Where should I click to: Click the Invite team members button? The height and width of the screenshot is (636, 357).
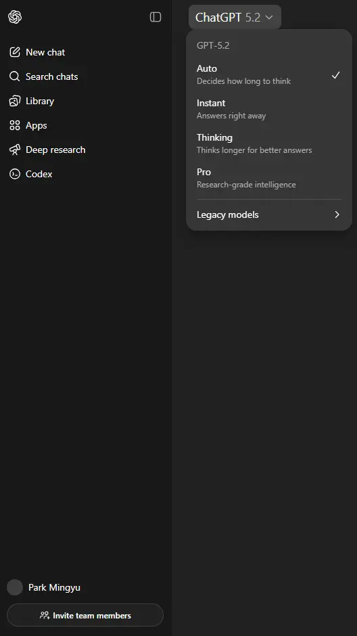click(85, 615)
